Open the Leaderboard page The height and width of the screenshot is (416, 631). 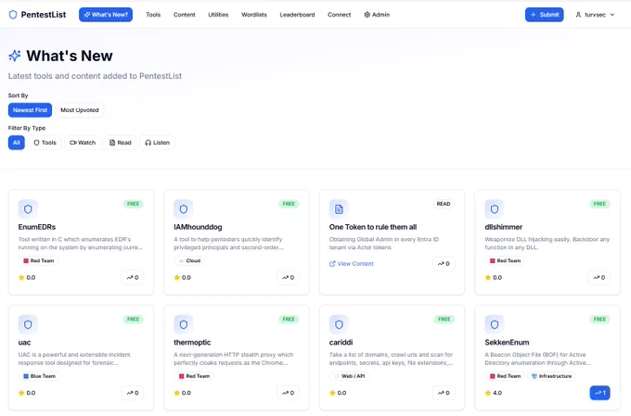(x=297, y=15)
